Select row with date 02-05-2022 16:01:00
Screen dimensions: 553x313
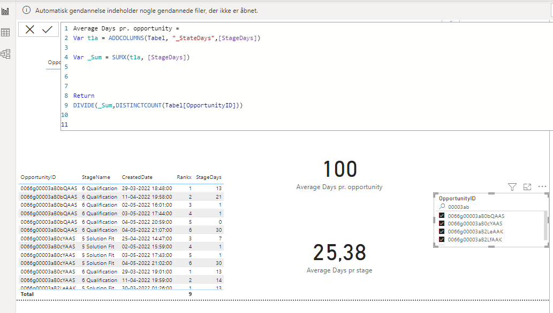121,205
